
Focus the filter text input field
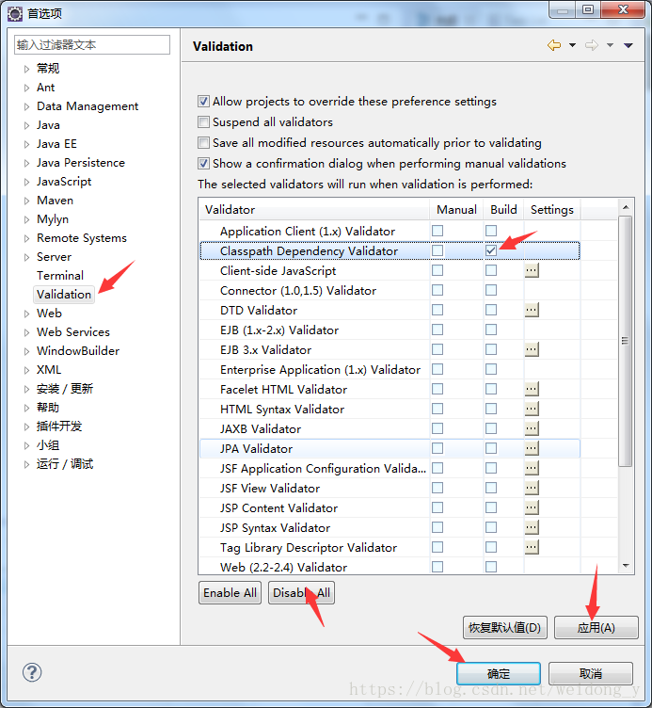92,44
